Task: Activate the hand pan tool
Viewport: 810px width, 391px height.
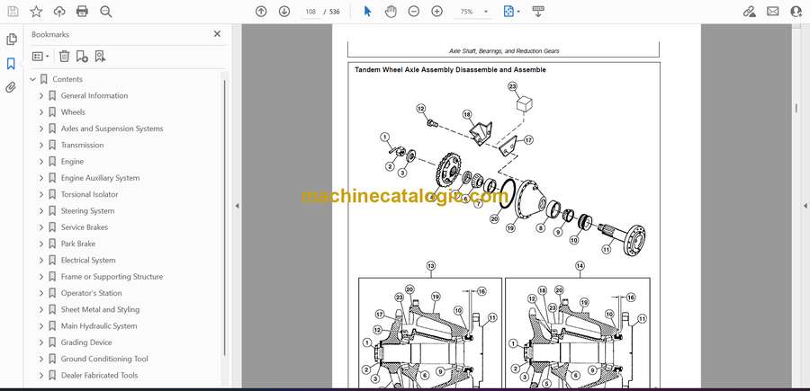Action: pos(391,12)
